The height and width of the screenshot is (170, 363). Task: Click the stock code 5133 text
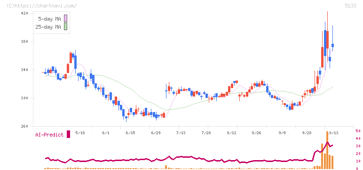[350, 6]
